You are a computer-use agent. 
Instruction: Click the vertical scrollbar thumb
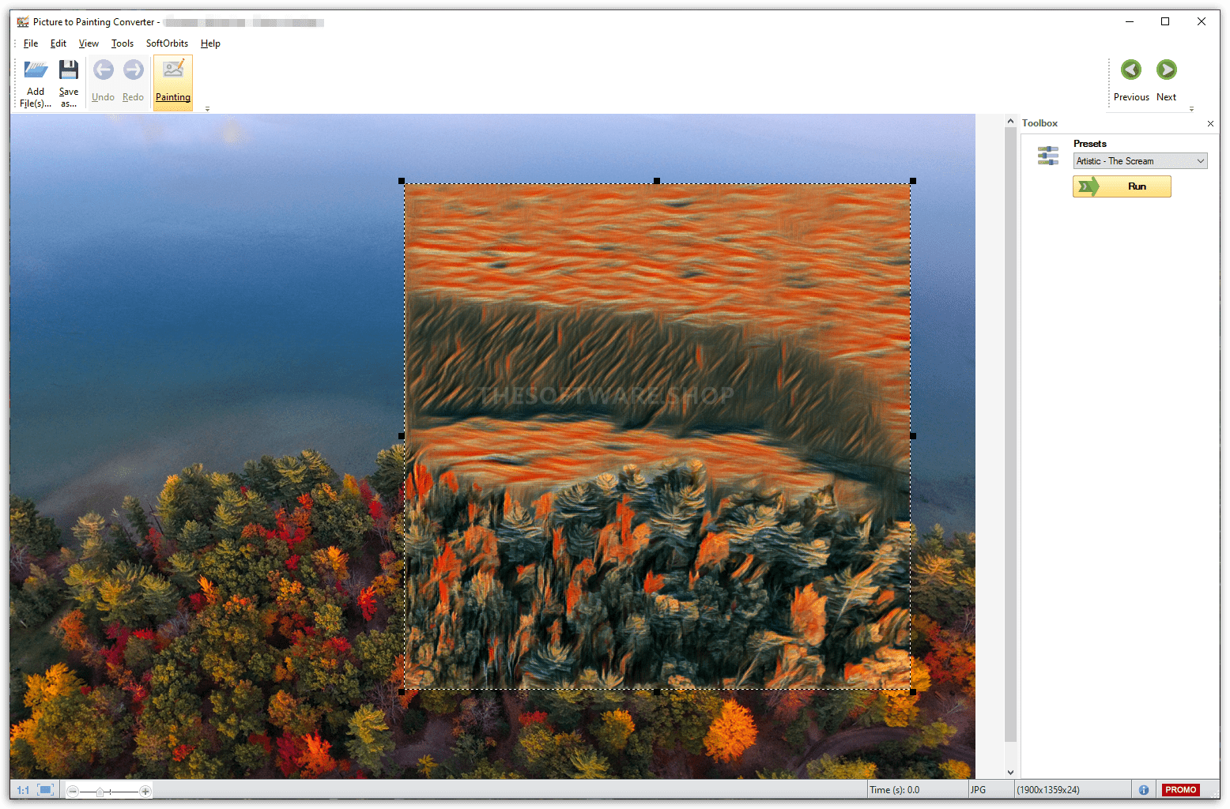click(x=1010, y=435)
